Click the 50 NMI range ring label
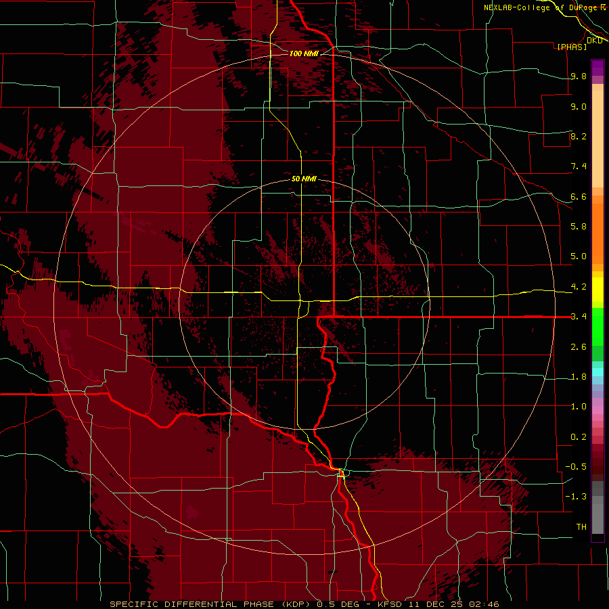The width and height of the screenshot is (609, 609). tap(304, 179)
